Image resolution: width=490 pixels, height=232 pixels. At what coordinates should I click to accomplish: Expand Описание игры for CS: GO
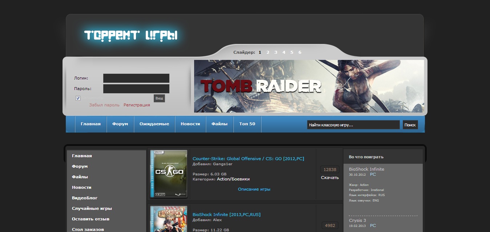click(254, 189)
